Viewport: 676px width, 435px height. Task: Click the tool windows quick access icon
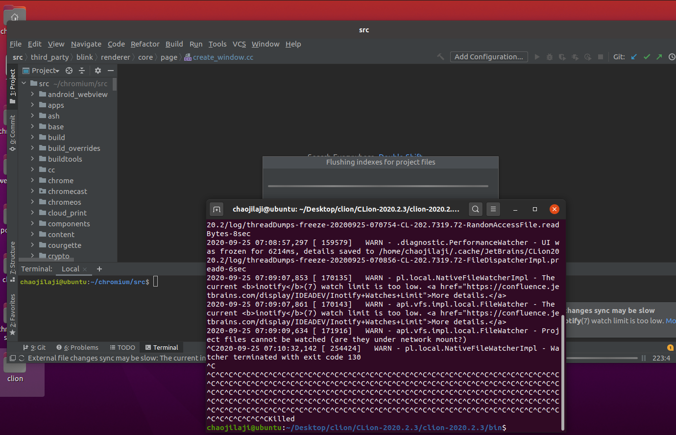tap(13, 358)
